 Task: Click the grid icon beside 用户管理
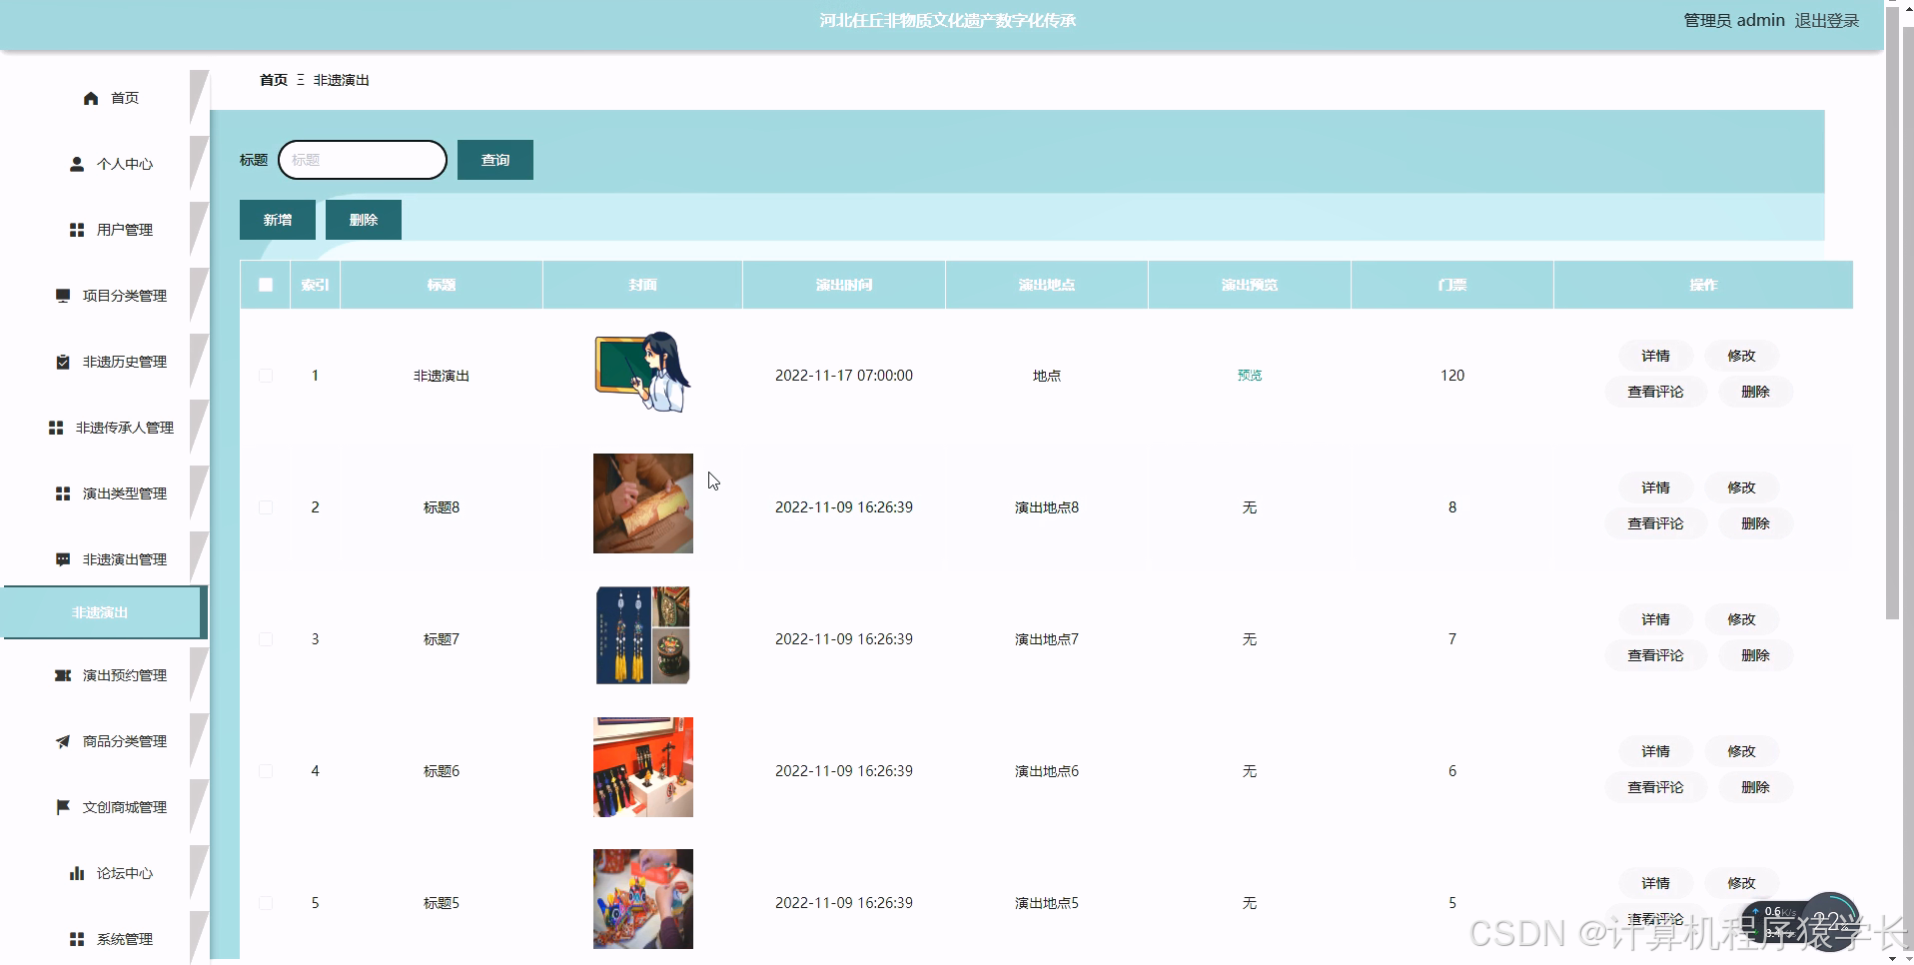(77, 230)
